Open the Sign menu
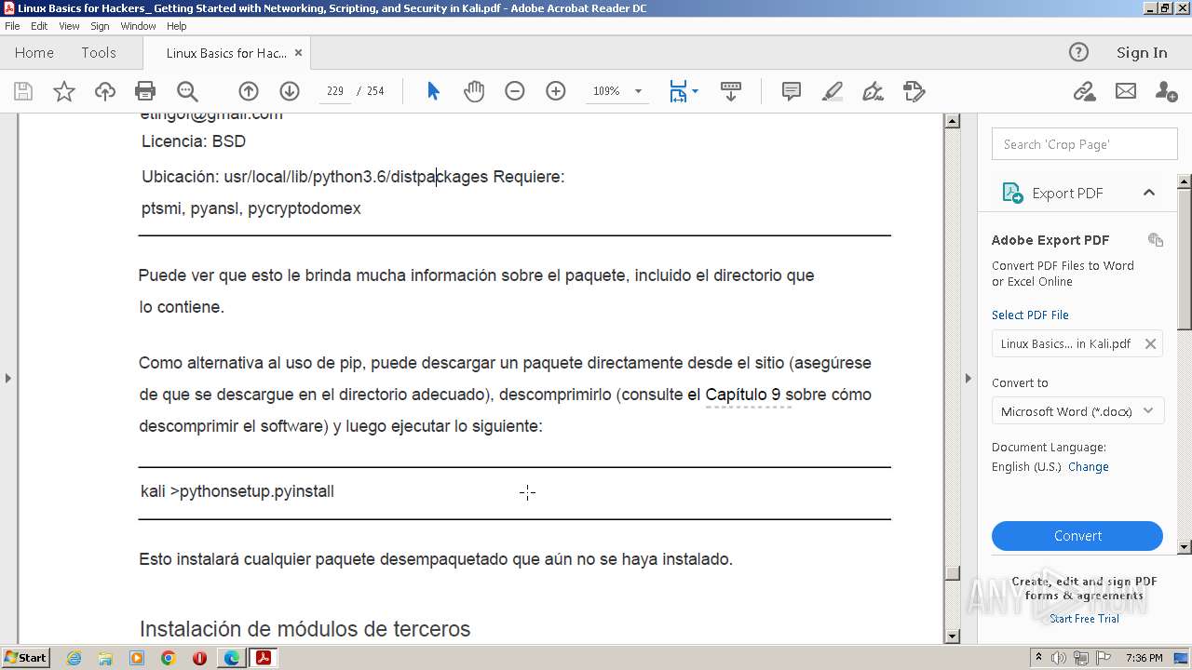The image size is (1192, 670). 100,26
